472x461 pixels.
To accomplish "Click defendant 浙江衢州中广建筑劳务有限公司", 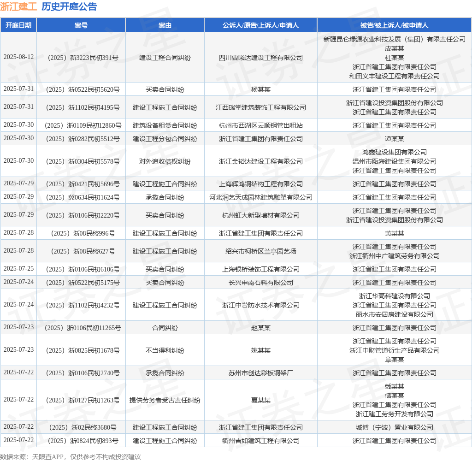I will [395, 256].
